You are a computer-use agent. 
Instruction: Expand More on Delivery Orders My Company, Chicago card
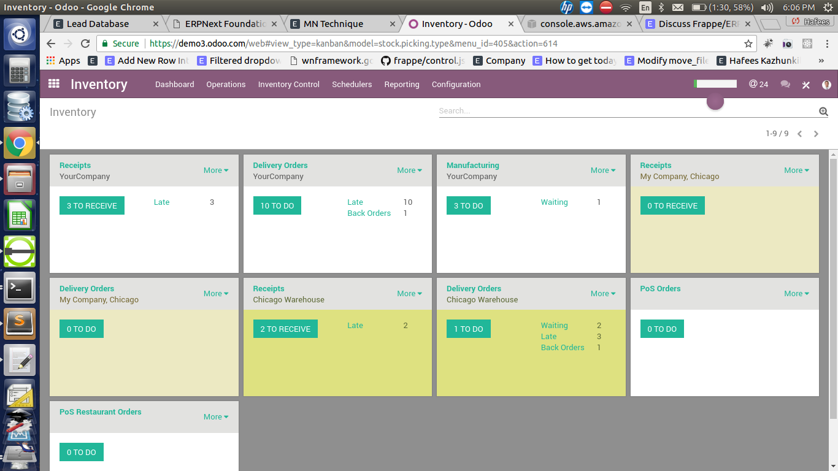pyautogui.click(x=216, y=294)
